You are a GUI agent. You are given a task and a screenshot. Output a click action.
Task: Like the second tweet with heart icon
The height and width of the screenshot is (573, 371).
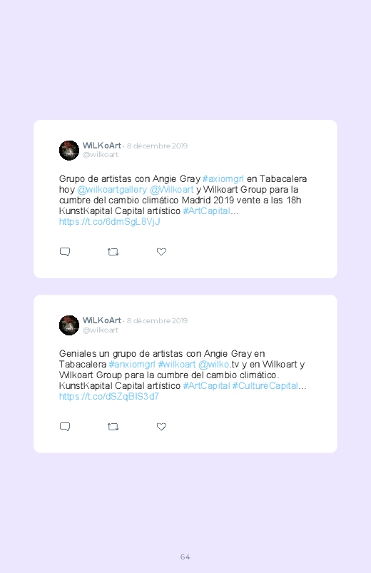tap(161, 427)
